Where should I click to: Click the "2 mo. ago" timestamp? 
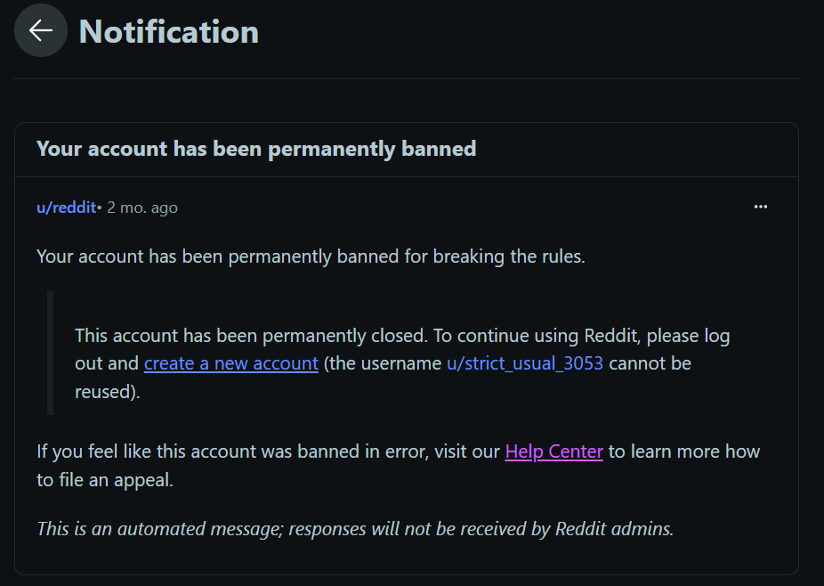click(142, 208)
